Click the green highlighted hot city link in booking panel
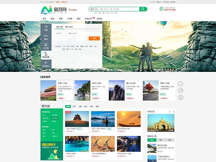 tap(64, 47)
